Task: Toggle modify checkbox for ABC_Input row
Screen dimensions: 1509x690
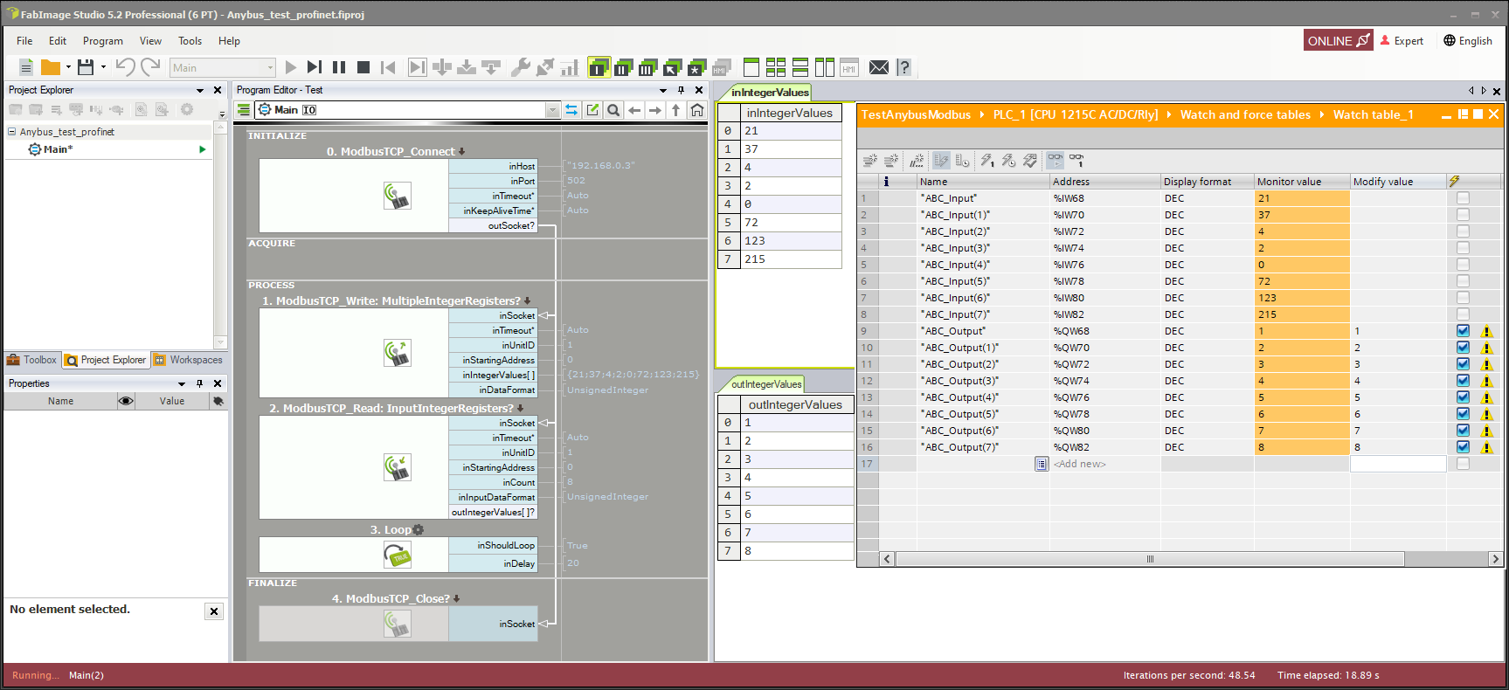Action: tap(1463, 198)
